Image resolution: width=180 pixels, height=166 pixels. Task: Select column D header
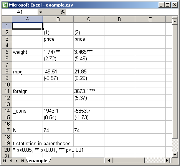click(119, 19)
